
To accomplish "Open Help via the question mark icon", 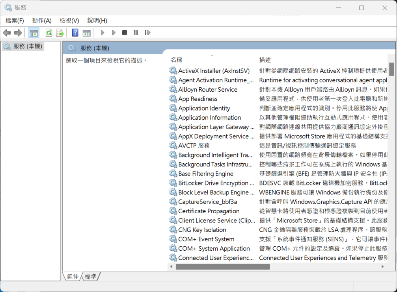I will [x=75, y=33].
